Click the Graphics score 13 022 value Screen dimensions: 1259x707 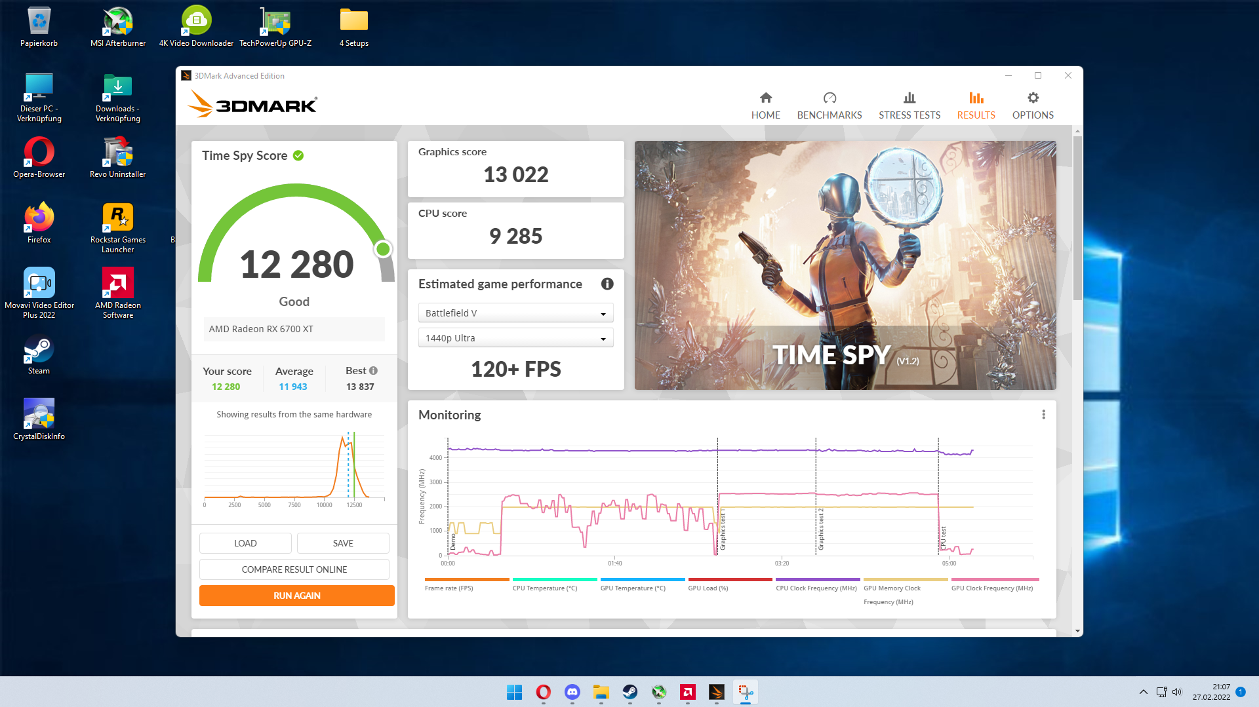(516, 175)
